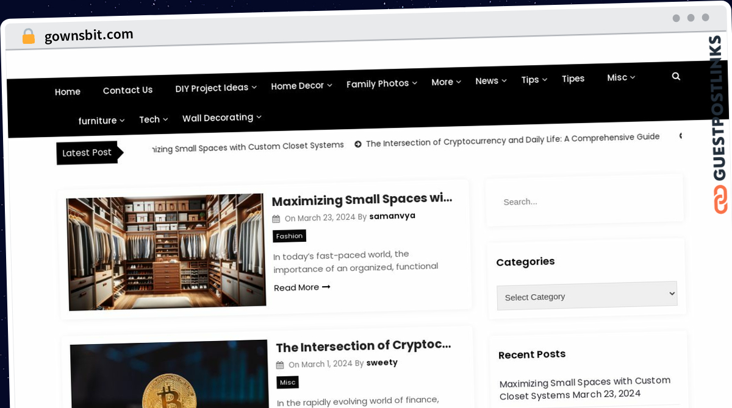732x408 pixels.
Task: Open the walk-in closet post thumbnail
Action: coord(166,252)
